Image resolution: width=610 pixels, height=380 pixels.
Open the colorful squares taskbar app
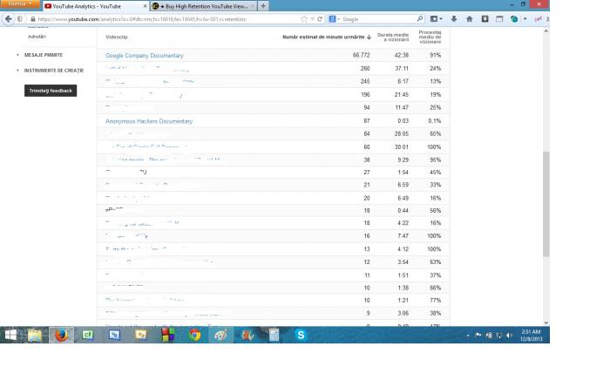coord(167,335)
